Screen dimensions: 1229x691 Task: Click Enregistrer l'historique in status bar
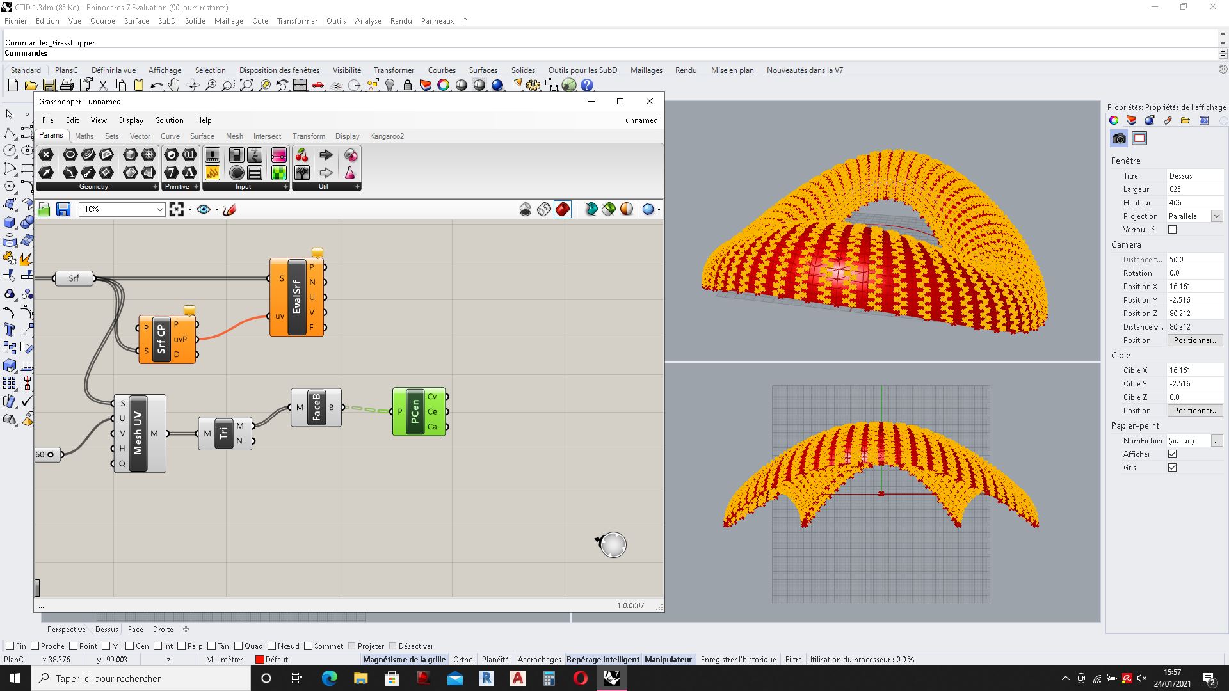[x=738, y=660]
